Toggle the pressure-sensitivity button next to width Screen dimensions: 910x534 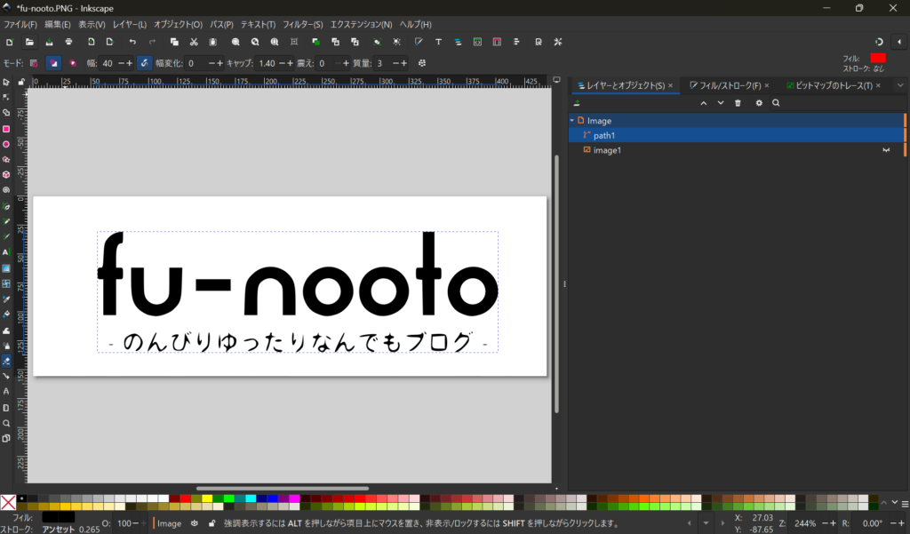144,63
